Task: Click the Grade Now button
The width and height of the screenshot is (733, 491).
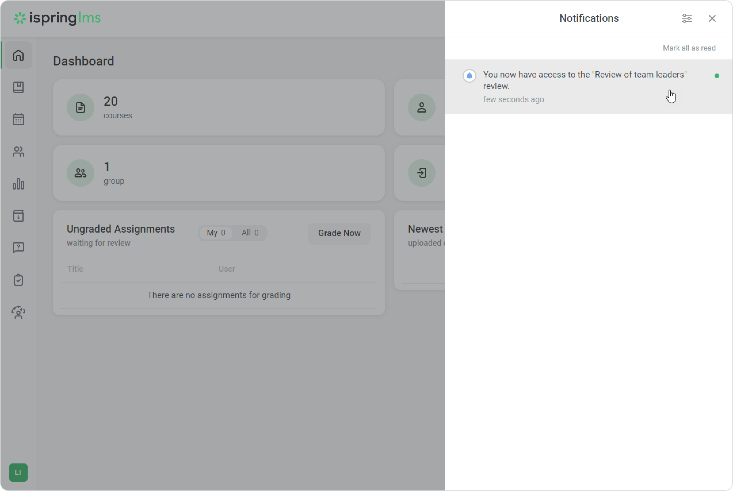Action: tap(339, 233)
